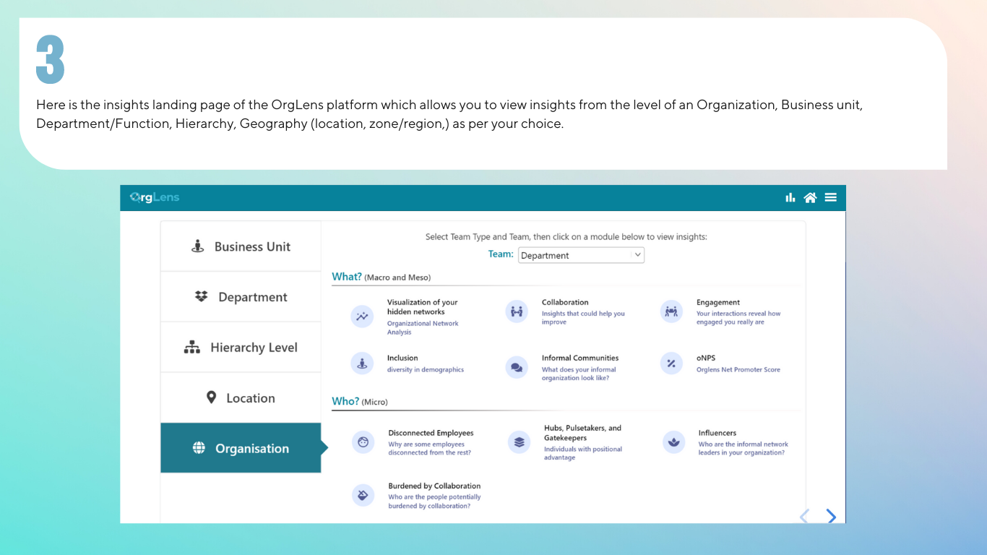
Task: Click the Influencers module icon
Action: point(673,442)
